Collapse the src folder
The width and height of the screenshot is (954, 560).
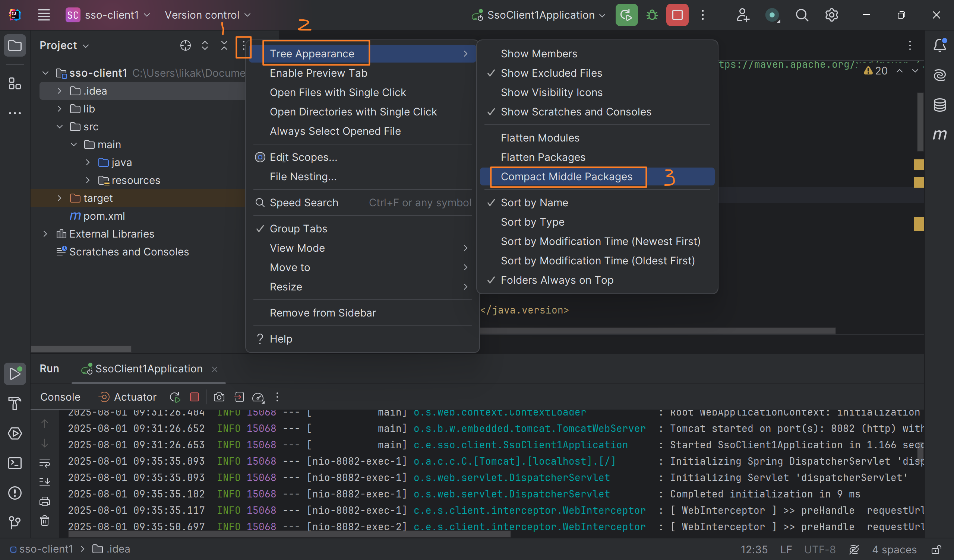tap(59, 126)
